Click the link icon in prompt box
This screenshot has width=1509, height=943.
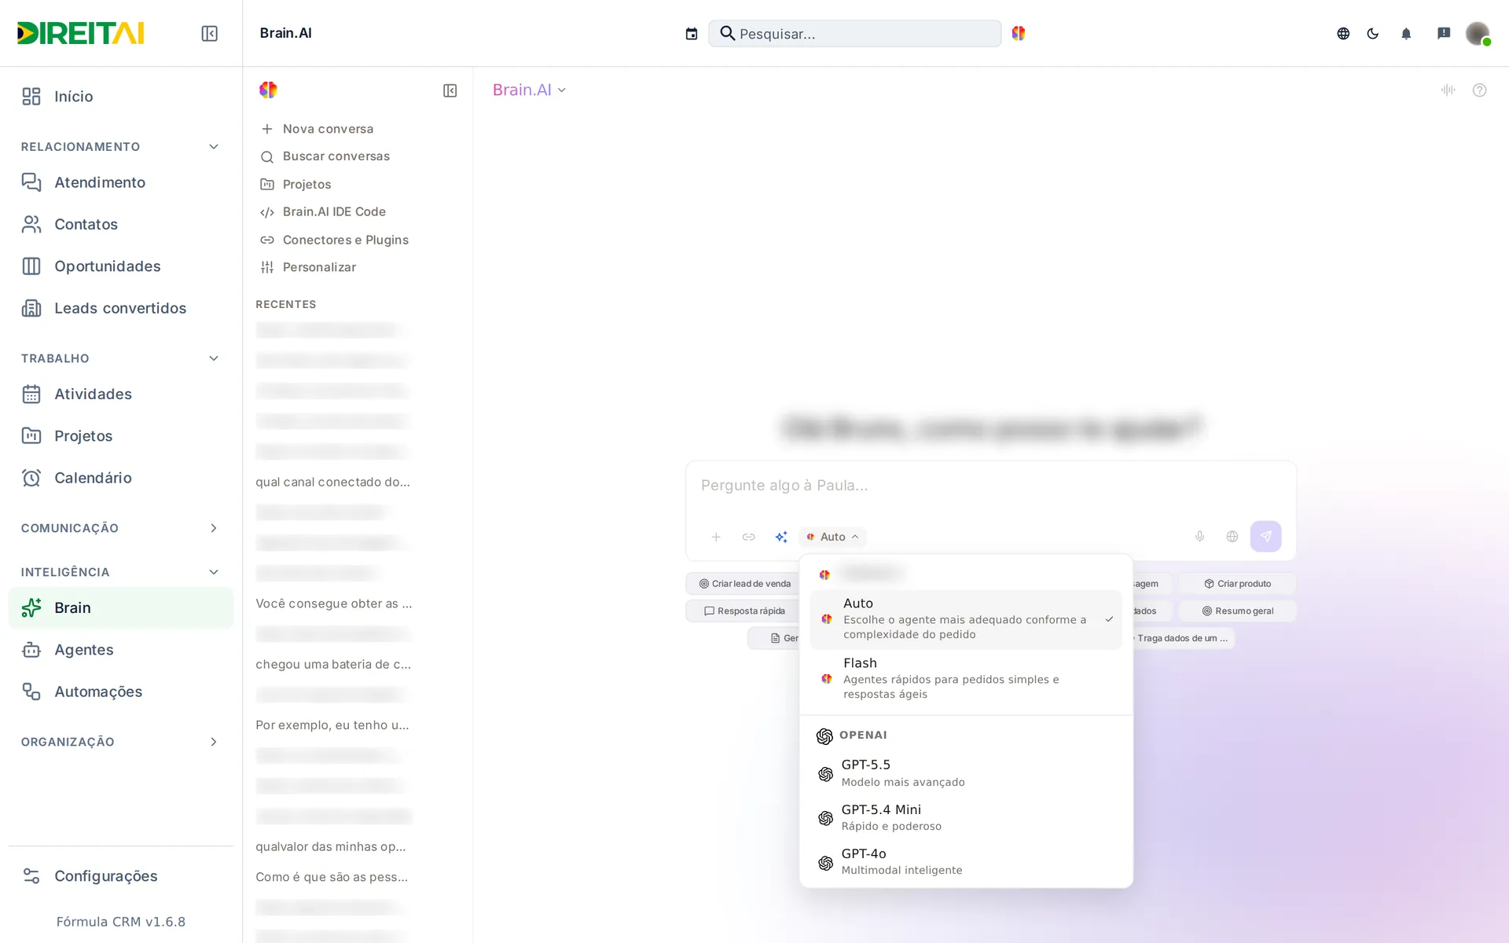(x=748, y=537)
